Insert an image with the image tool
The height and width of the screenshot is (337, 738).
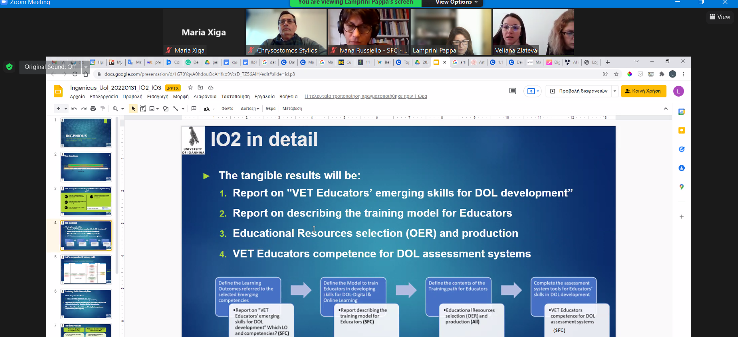point(152,109)
